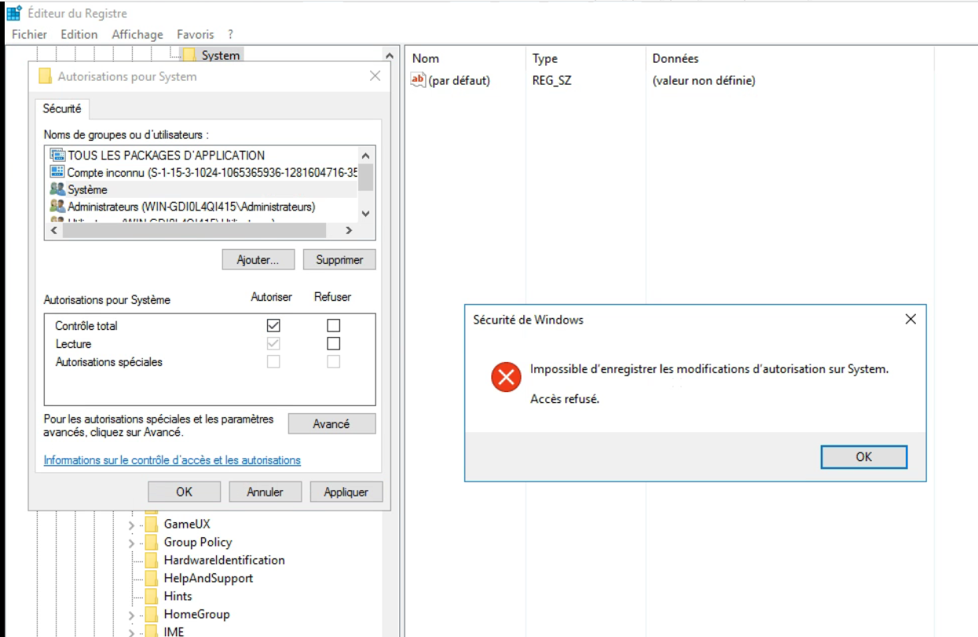Open Avancé permission settings
This screenshot has width=978, height=637.
(331, 423)
